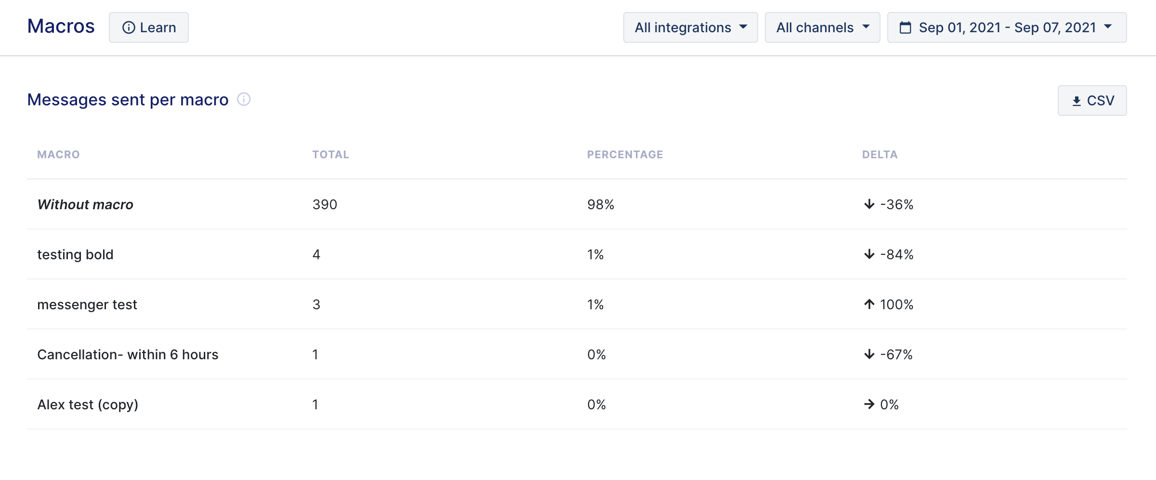Sort by the Macro column header

click(x=58, y=155)
